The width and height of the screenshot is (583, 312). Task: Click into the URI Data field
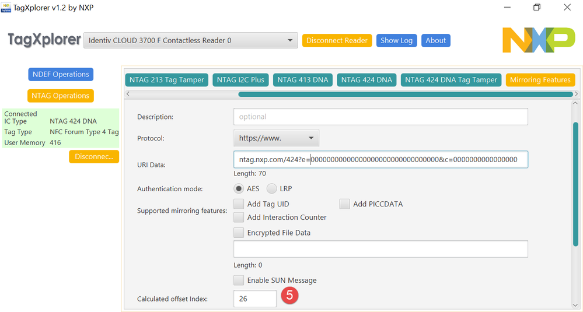[380, 160]
